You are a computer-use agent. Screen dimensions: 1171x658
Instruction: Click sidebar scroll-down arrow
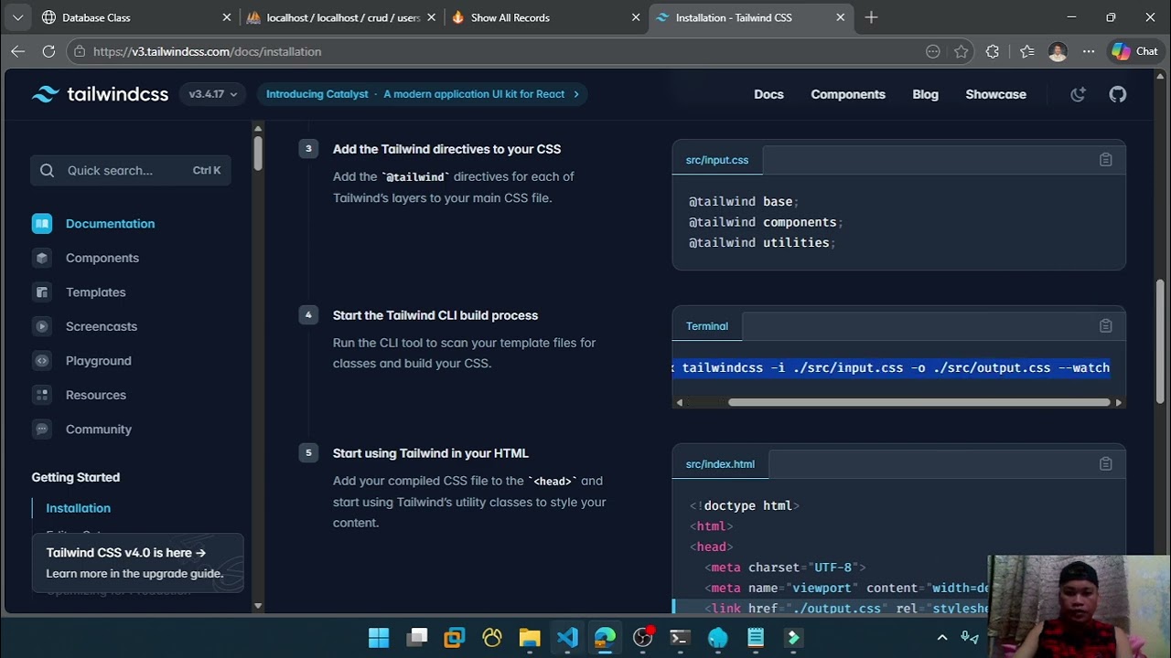258,606
